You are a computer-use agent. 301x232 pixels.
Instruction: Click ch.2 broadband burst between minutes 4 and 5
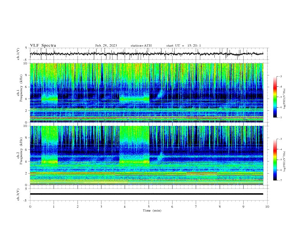tap(135, 146)
